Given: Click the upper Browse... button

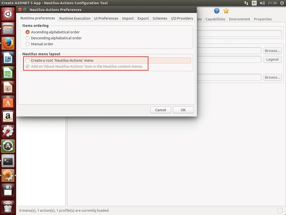Looking at the screenshot, I should click(x=272, y=51).
